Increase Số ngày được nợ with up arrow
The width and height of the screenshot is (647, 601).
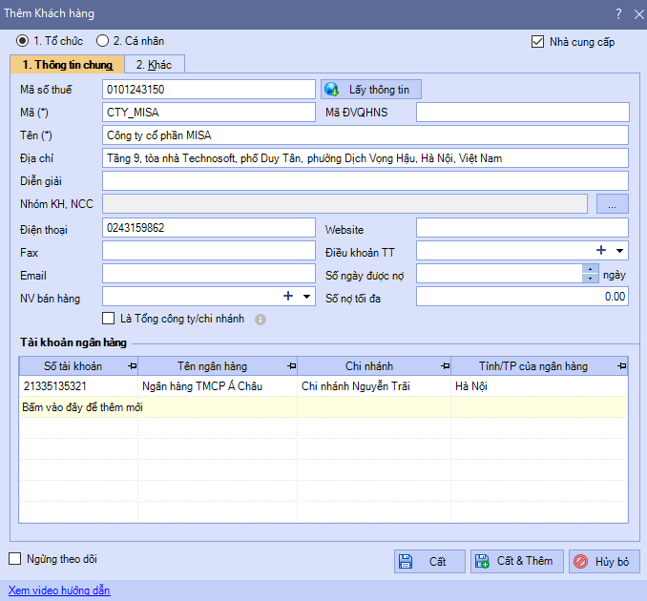coord(591,269)
